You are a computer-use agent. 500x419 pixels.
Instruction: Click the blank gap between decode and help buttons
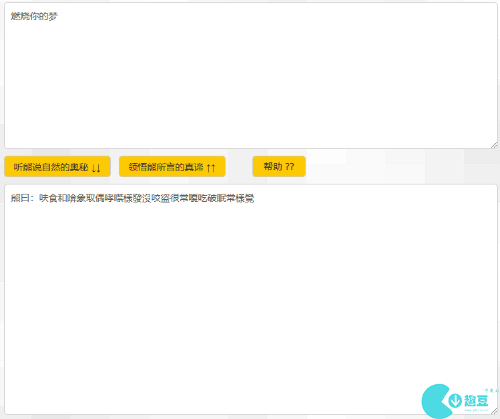point(239,166)
